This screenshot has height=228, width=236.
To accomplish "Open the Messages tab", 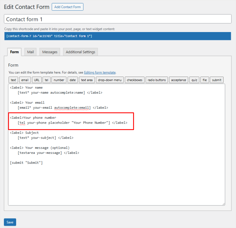I will pos(50,52).
